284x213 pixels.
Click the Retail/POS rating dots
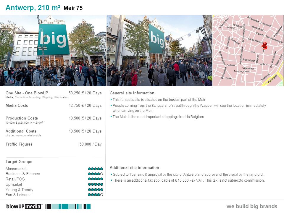pos(96,179)
